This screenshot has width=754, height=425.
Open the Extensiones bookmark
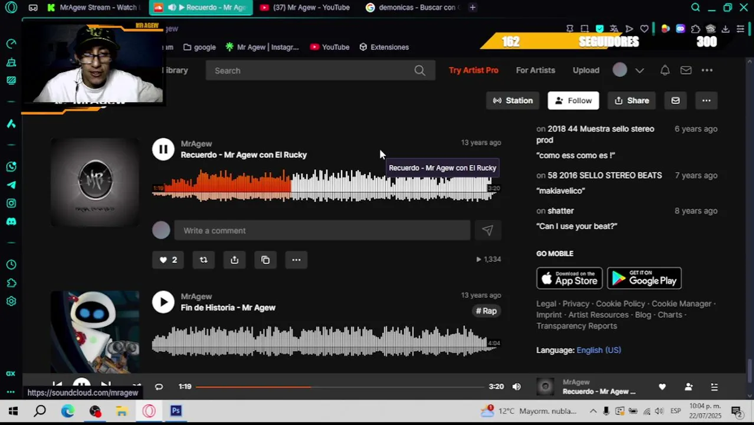point(384,47)
